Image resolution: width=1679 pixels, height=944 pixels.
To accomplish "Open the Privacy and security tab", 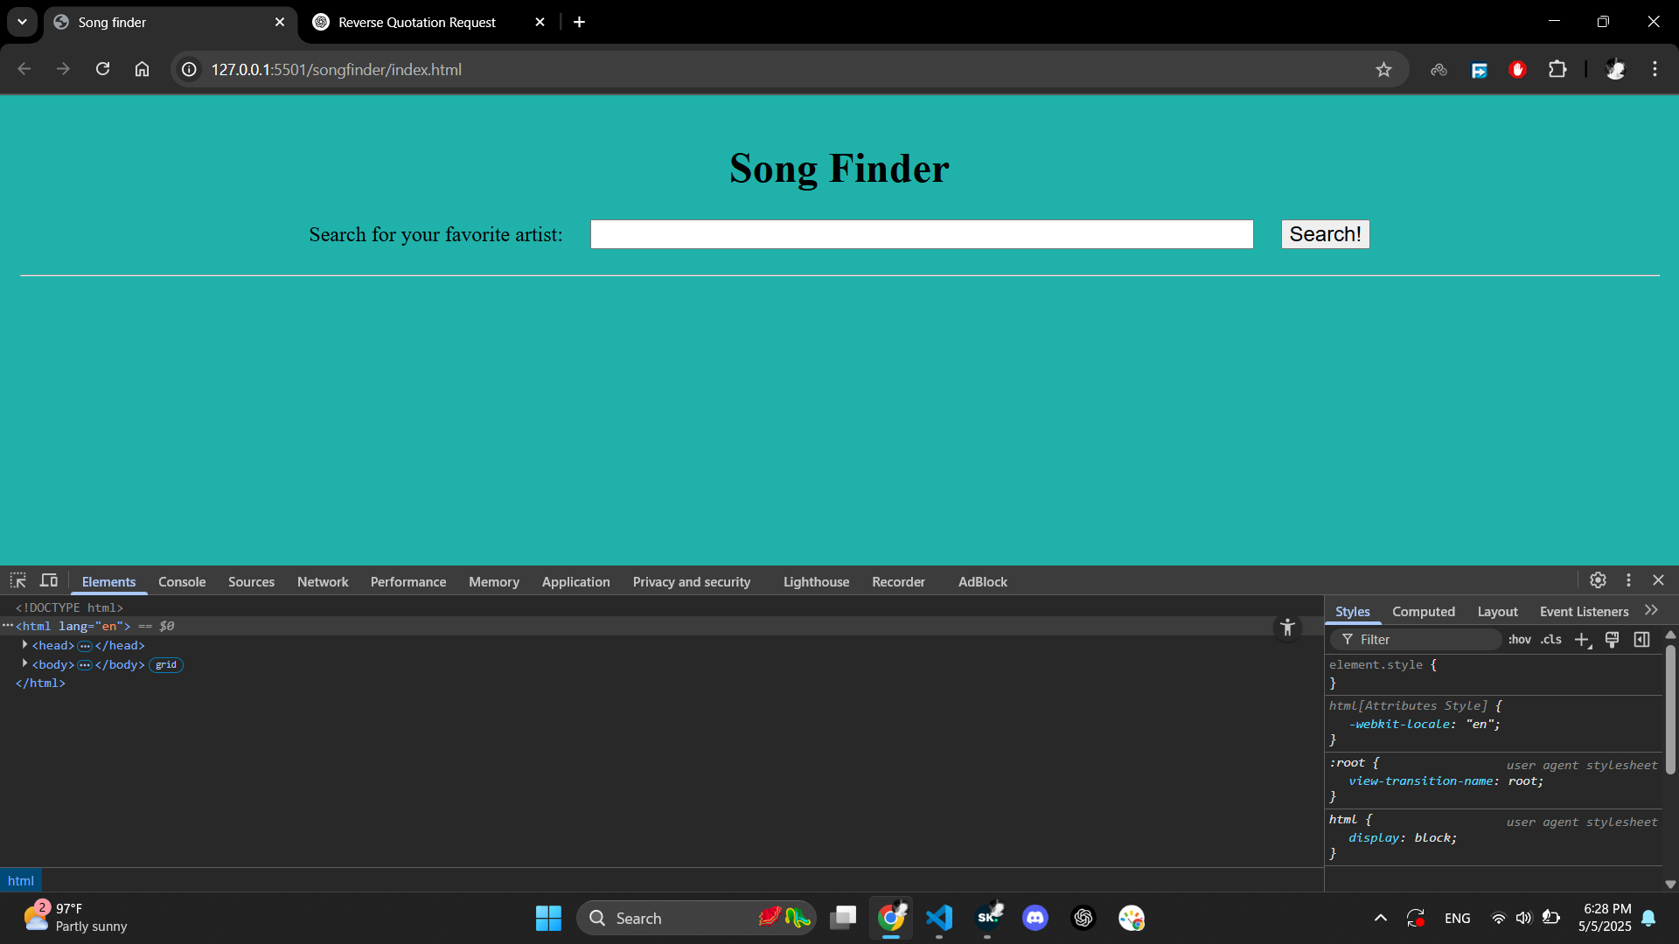I will (692, 581).
